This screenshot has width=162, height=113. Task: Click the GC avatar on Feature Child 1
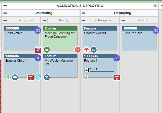point(156,31)
